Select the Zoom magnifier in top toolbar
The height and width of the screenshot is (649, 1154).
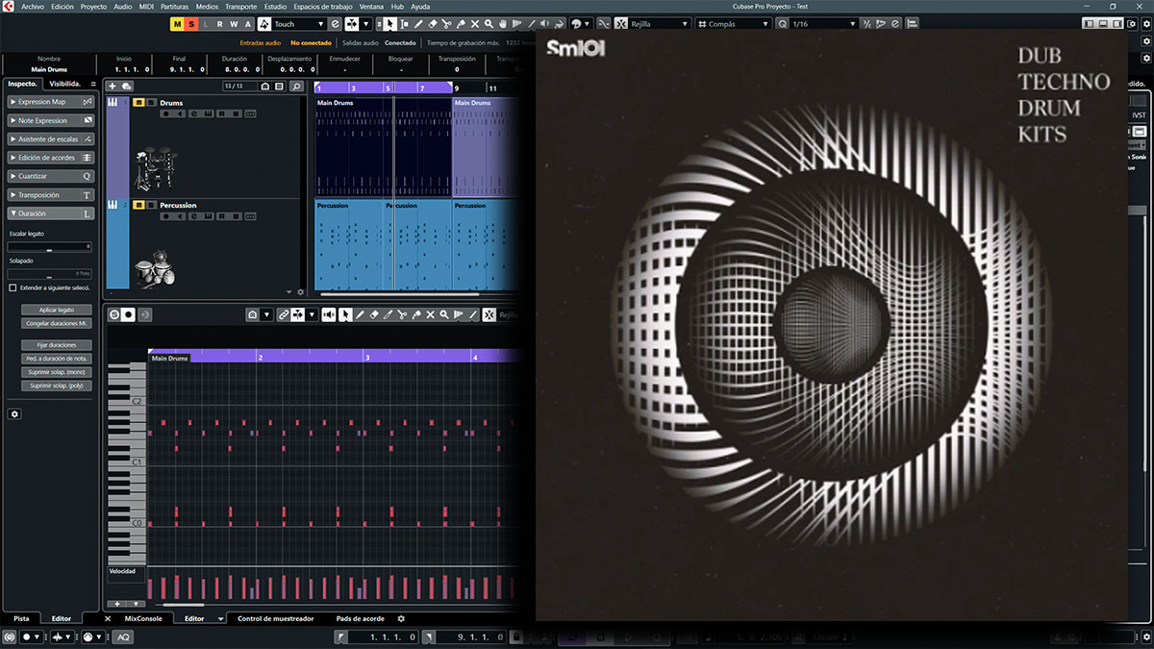pos(489,23)
